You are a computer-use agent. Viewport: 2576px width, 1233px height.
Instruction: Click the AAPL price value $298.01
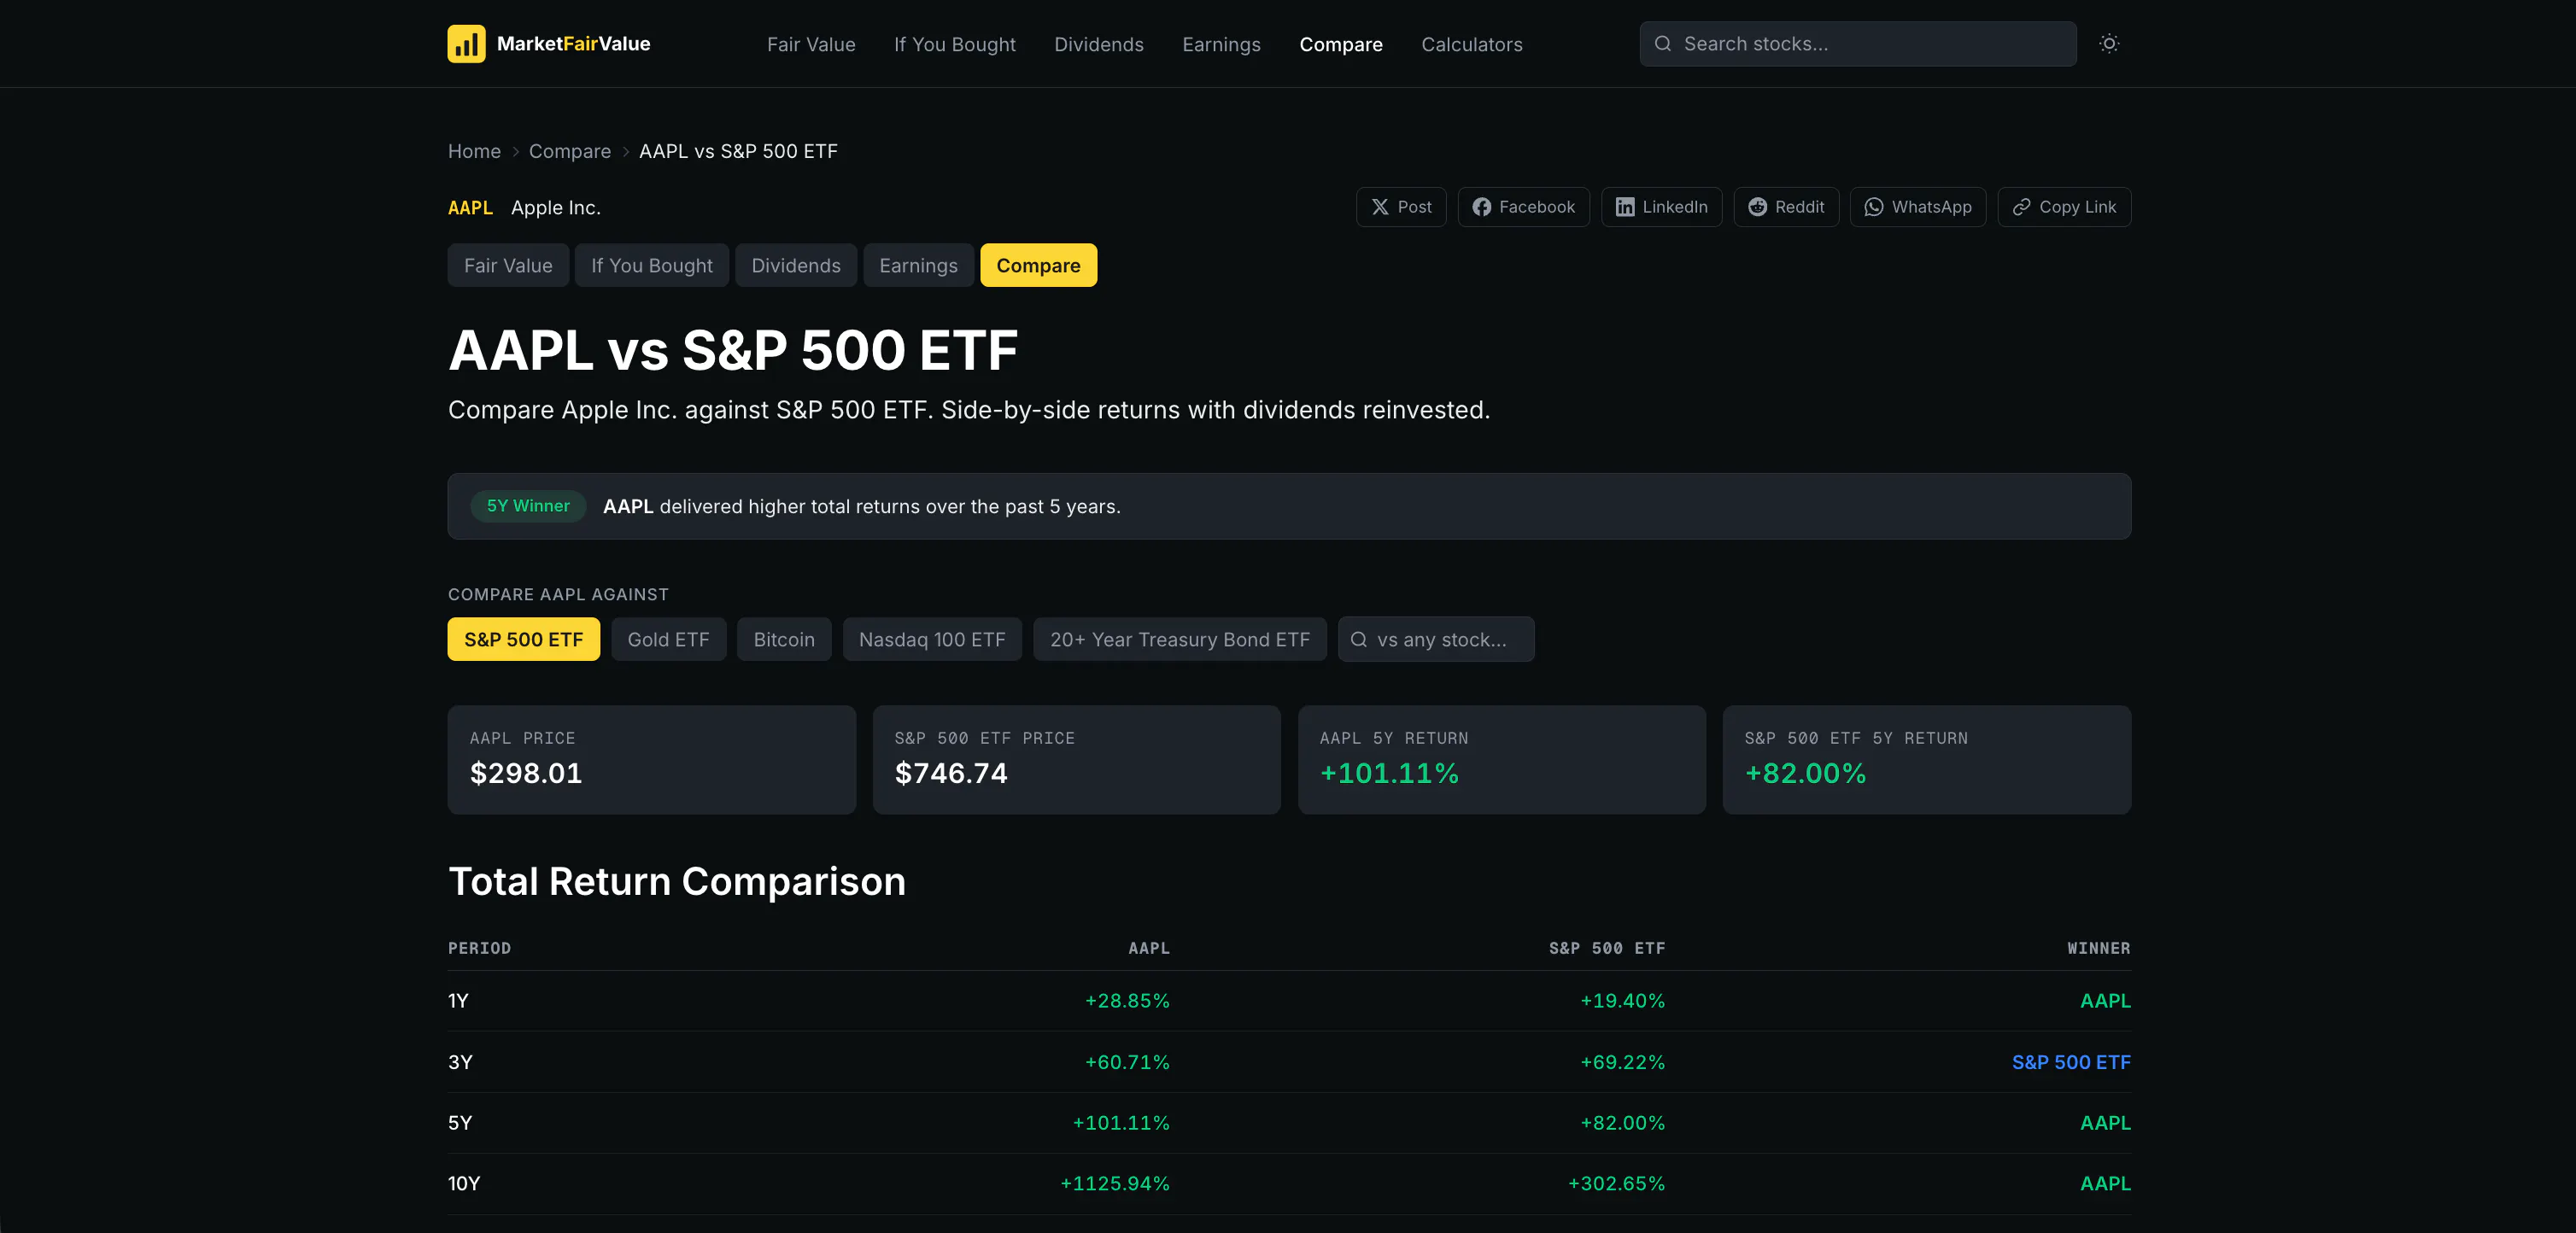click(526, 774)
